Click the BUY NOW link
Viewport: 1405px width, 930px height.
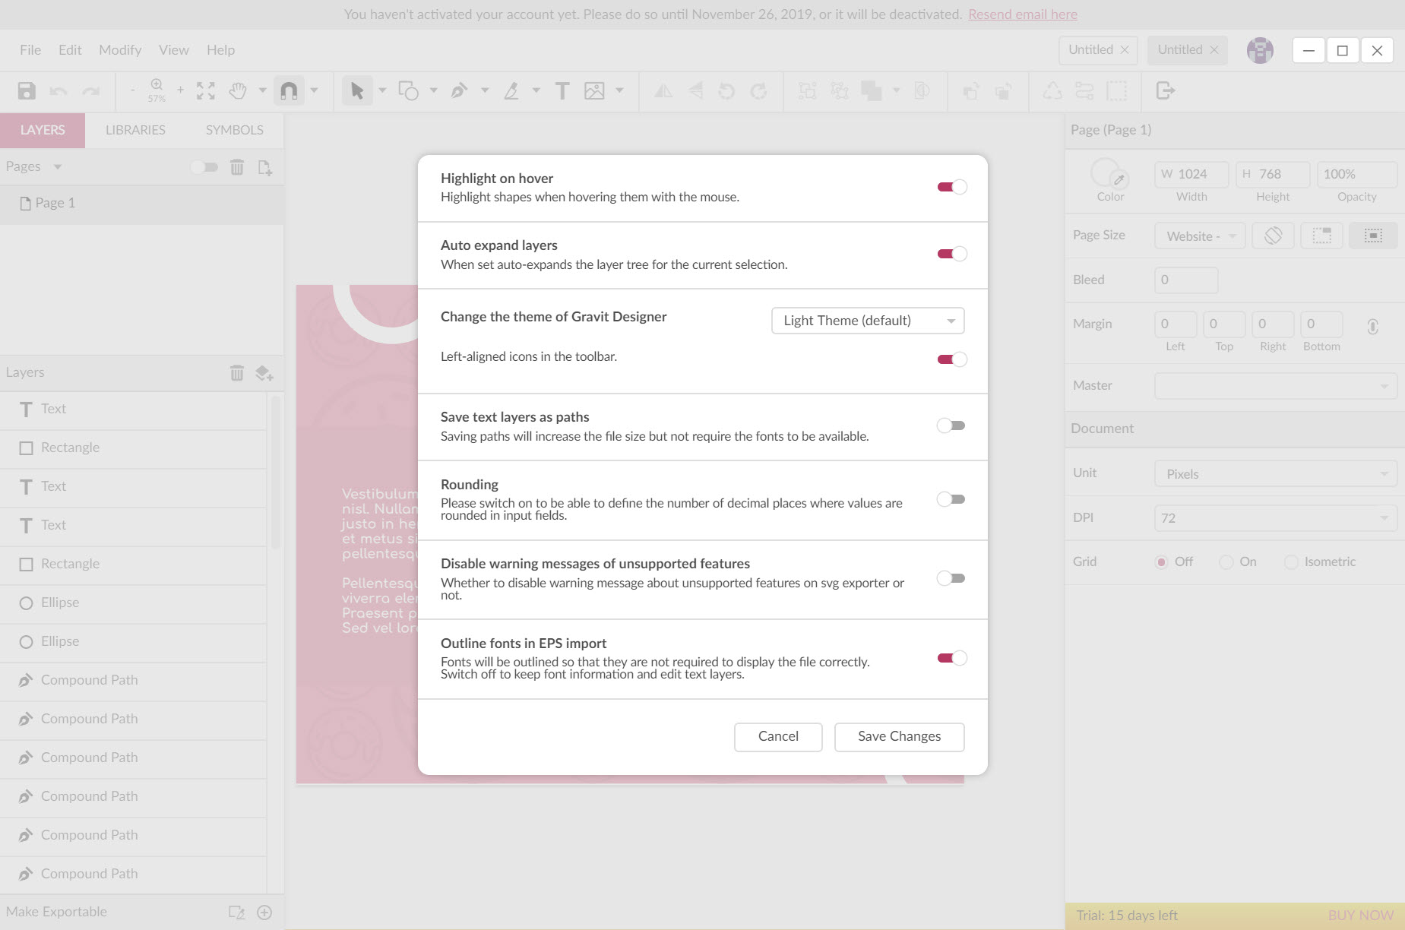click(1360, 916)
